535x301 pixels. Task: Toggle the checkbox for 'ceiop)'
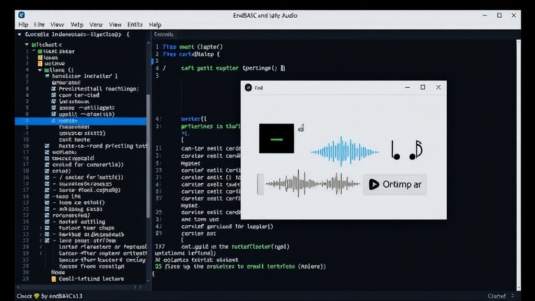pyautogui.click(x=47, y=171)
